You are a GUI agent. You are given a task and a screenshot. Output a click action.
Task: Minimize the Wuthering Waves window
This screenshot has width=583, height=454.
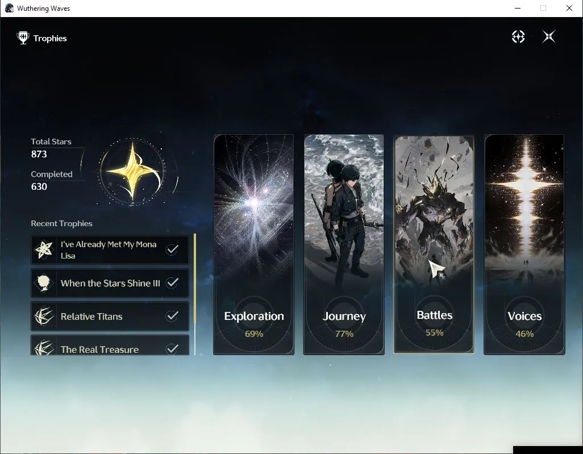518,8
